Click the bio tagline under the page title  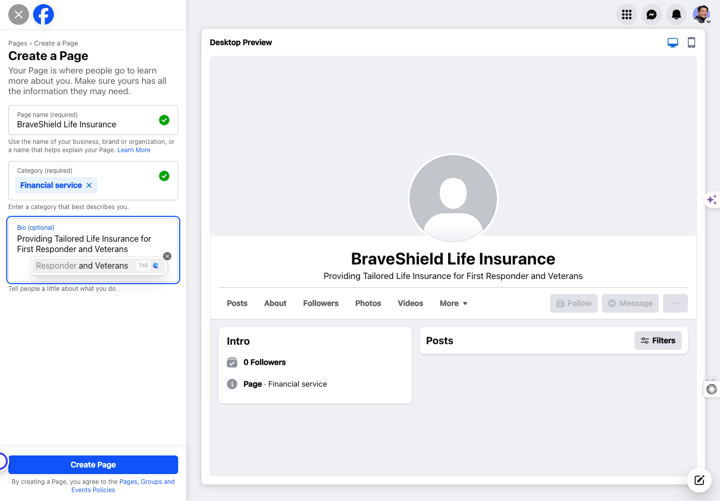453,276
